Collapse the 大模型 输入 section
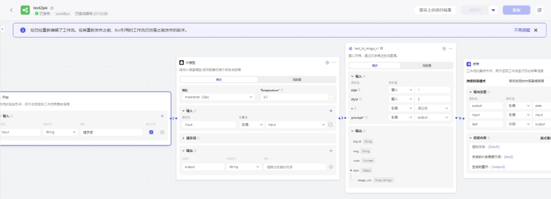The image size is (551, 199). 184,111
